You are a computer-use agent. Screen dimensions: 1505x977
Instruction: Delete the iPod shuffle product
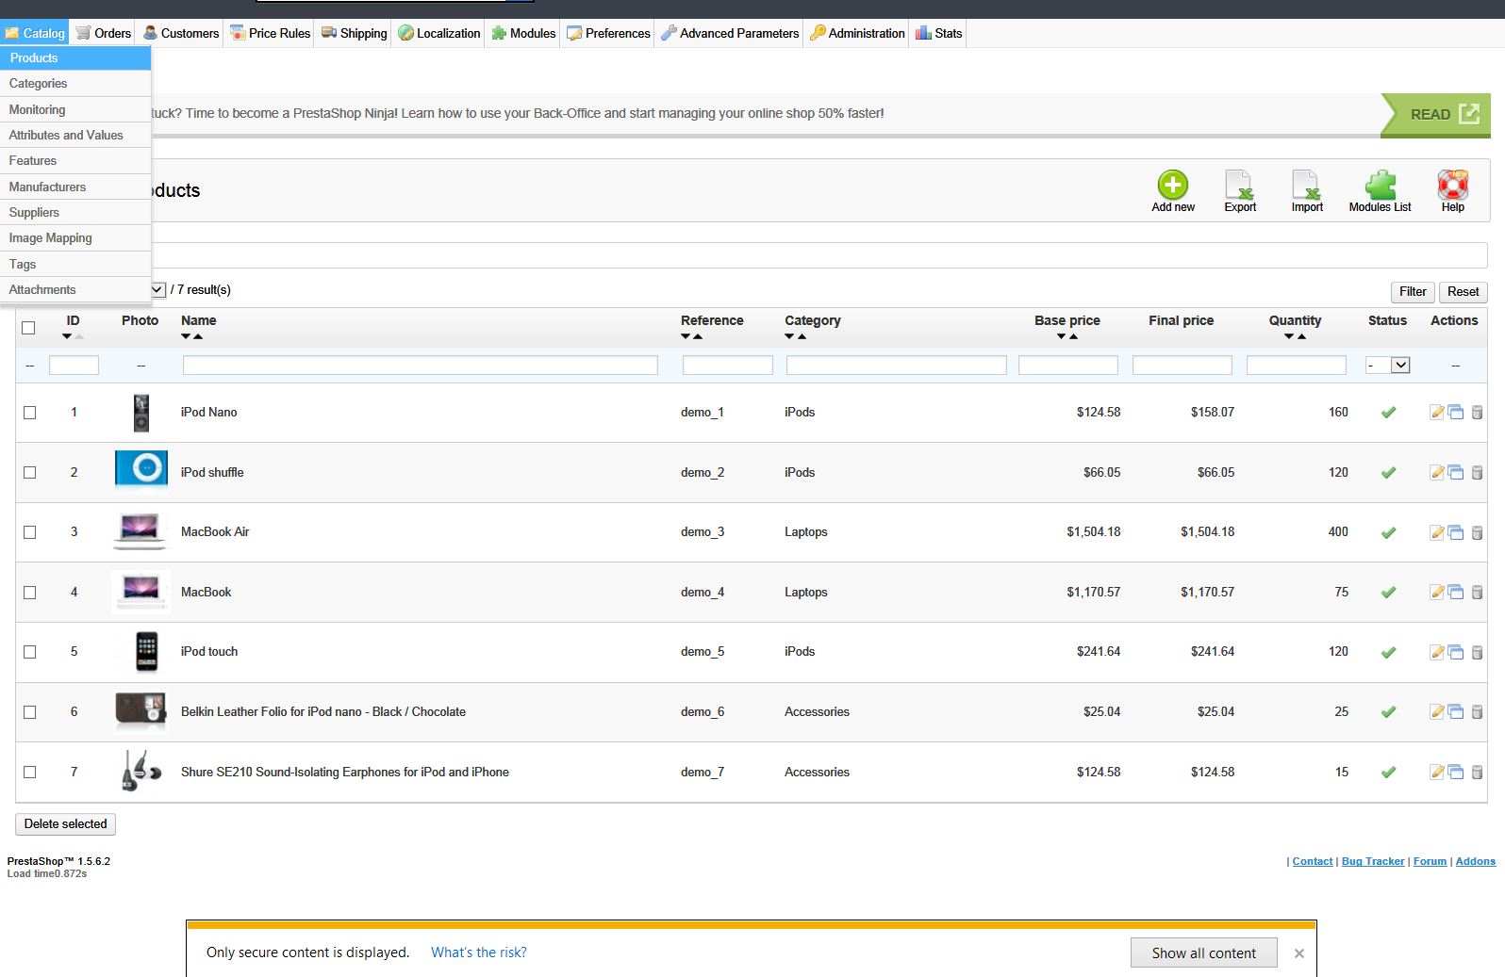point(1477,472)
